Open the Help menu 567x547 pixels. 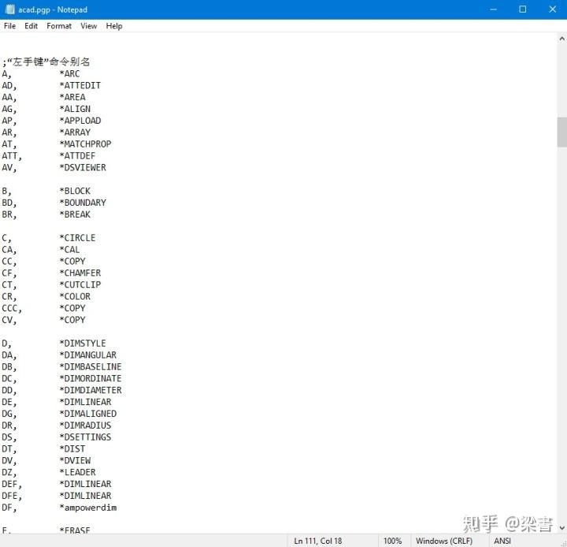114,26
